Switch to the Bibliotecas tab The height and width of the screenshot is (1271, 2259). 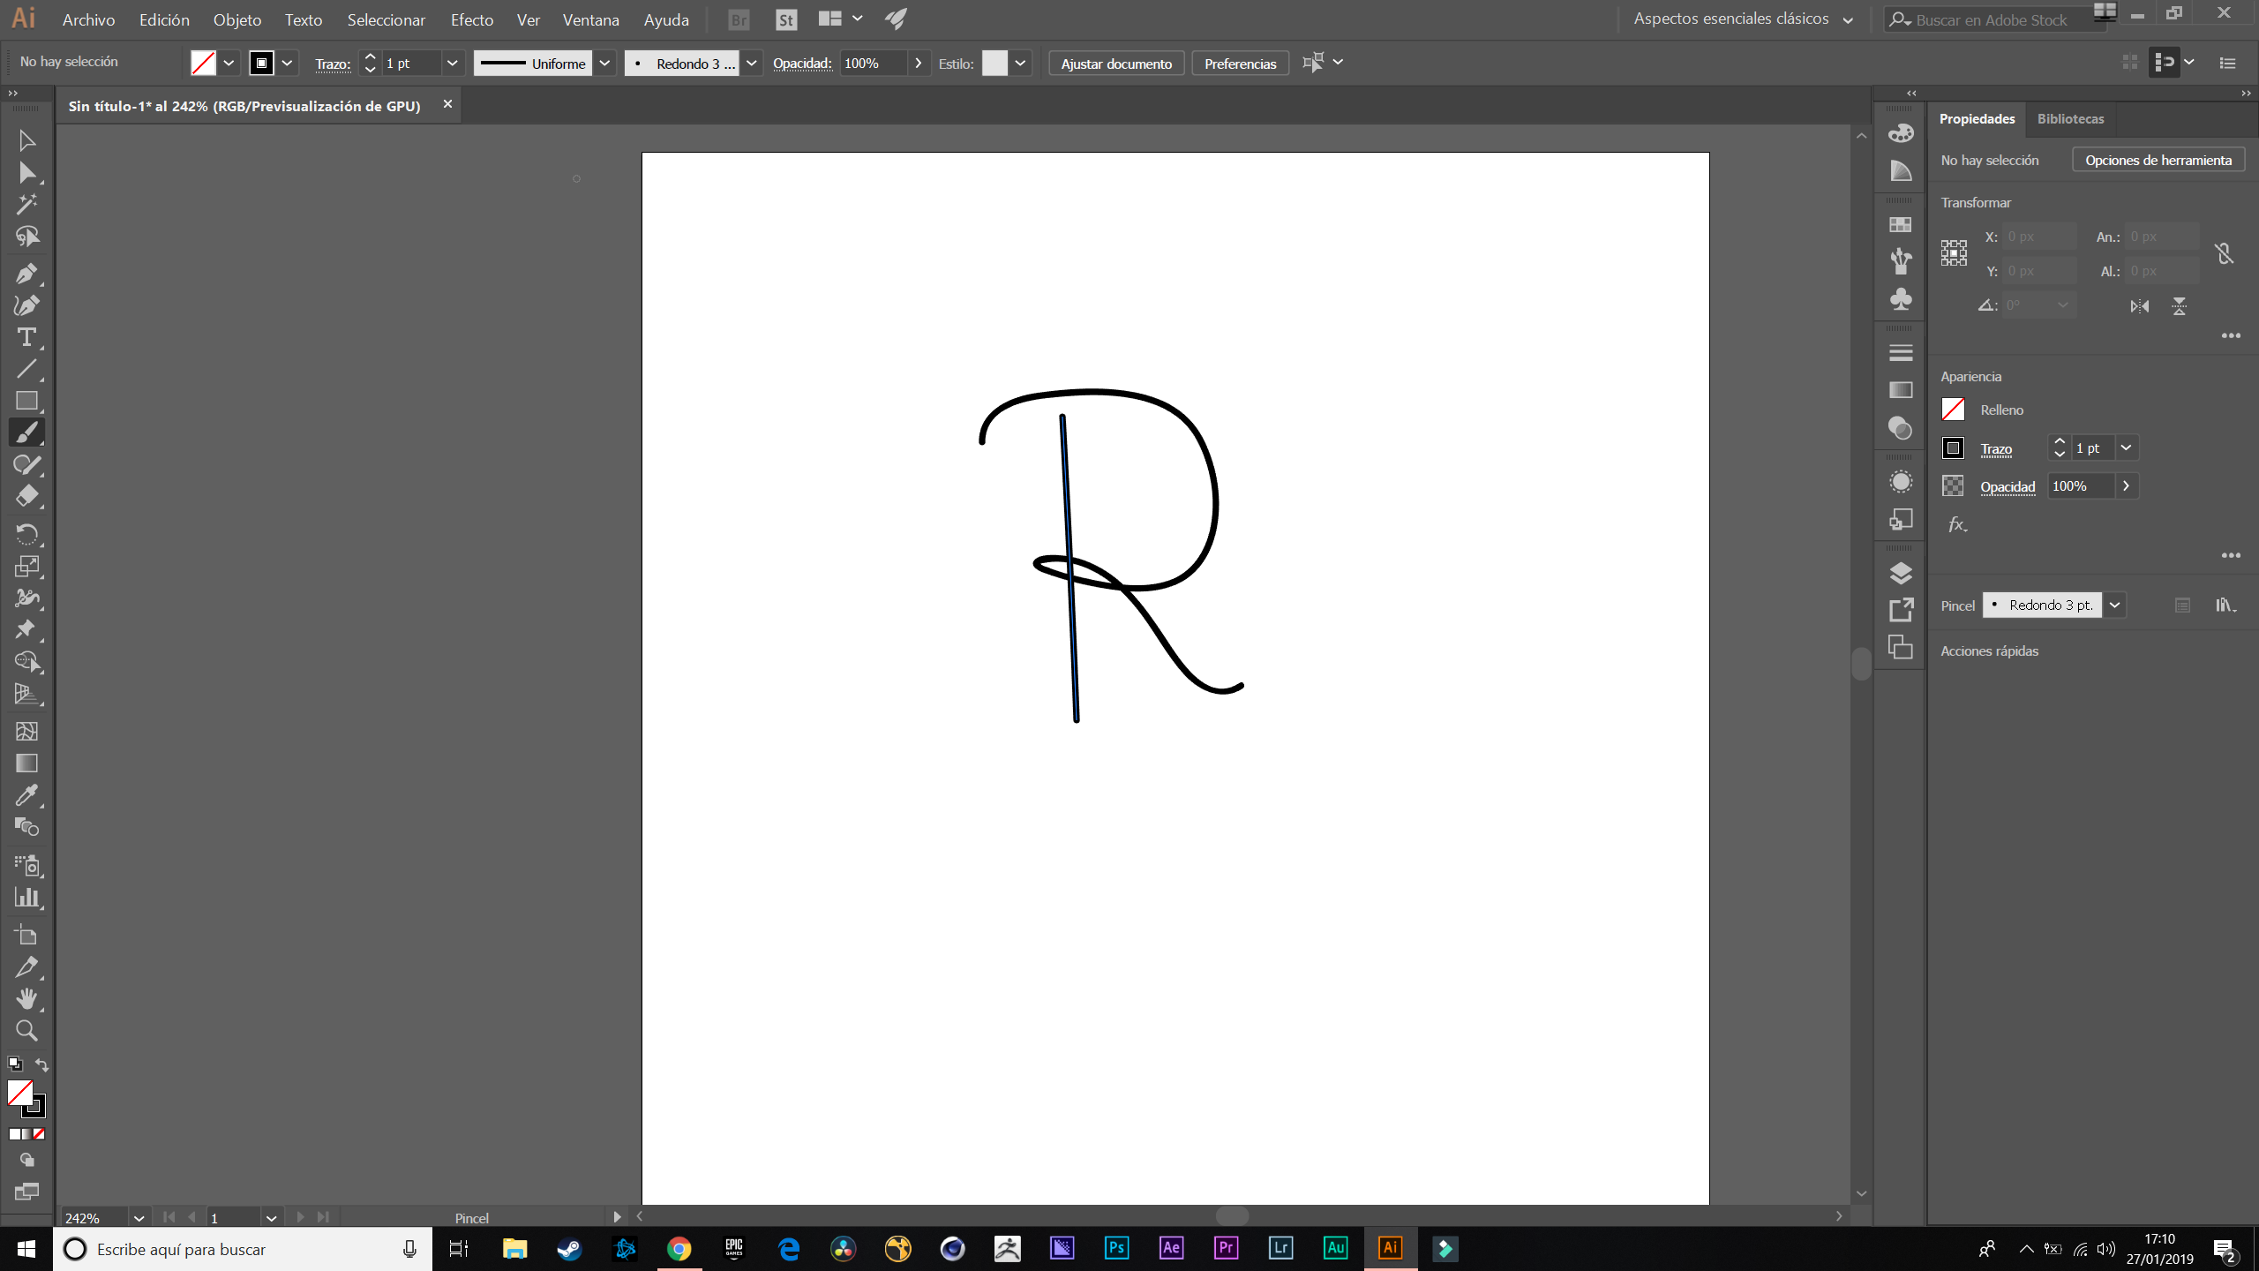(x=2070, y=118)
